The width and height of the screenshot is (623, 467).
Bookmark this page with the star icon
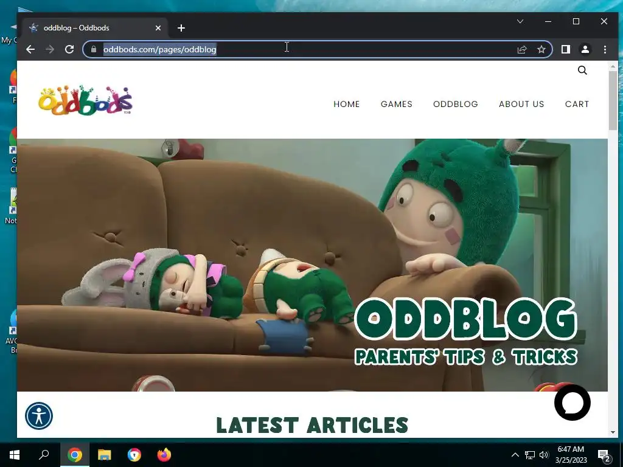click(541, 49)
